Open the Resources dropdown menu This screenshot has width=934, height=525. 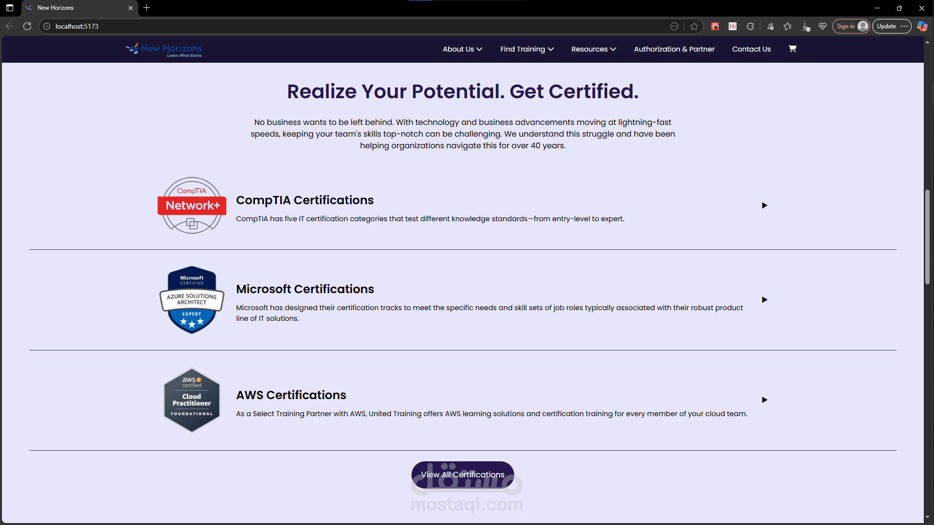click(593, 49)
